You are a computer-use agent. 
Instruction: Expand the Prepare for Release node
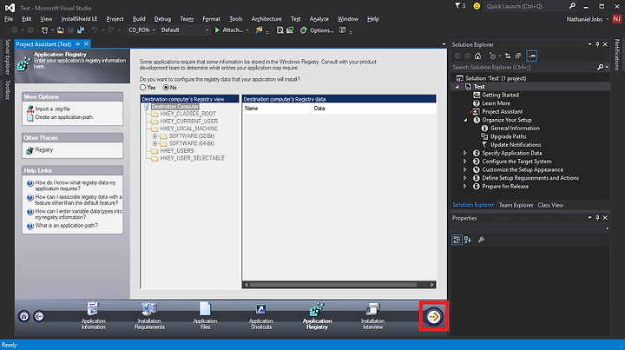[x=464, y=187]
